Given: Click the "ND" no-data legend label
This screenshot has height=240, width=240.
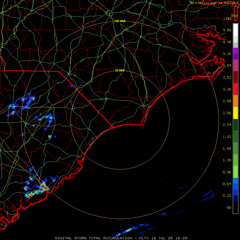Looking at the screenshot, I should 229,207.
